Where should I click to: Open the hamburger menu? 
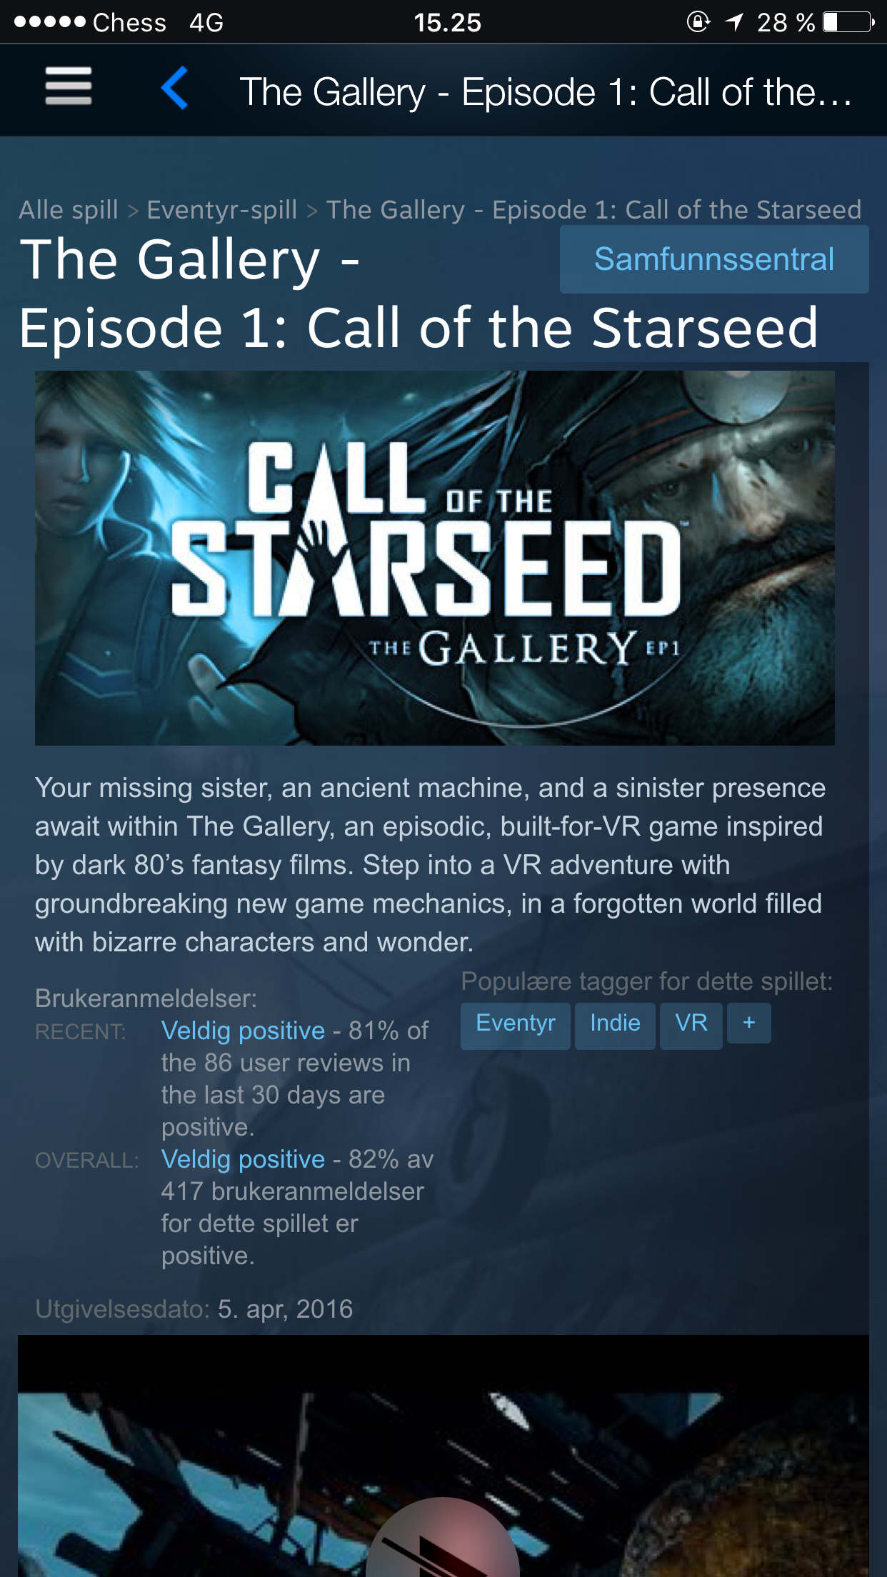tap(69, 86)
